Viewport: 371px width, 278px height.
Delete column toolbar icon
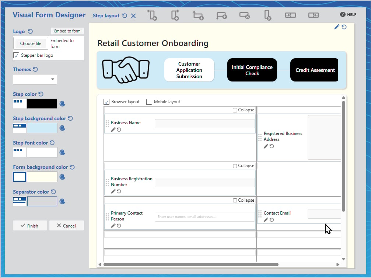pos(267,15)
